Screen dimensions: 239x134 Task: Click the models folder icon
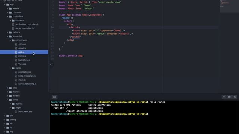(10, 96)
